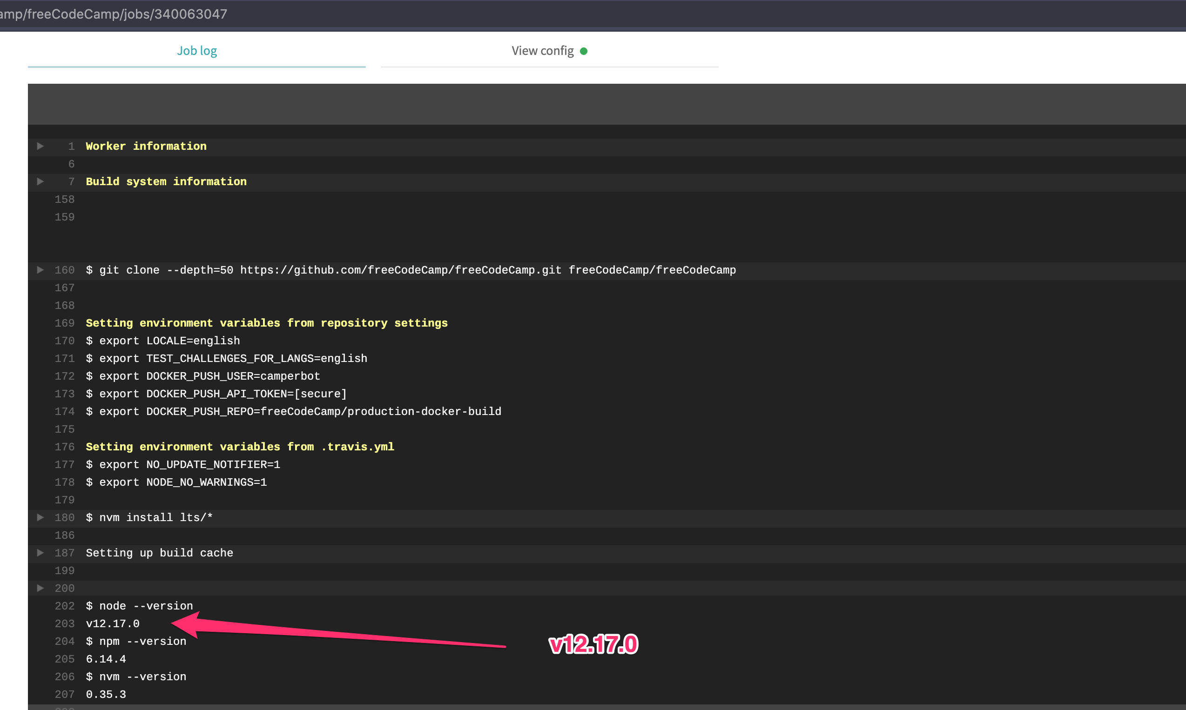
Task: Expand the Build system information section
Action: coord(40,181)
